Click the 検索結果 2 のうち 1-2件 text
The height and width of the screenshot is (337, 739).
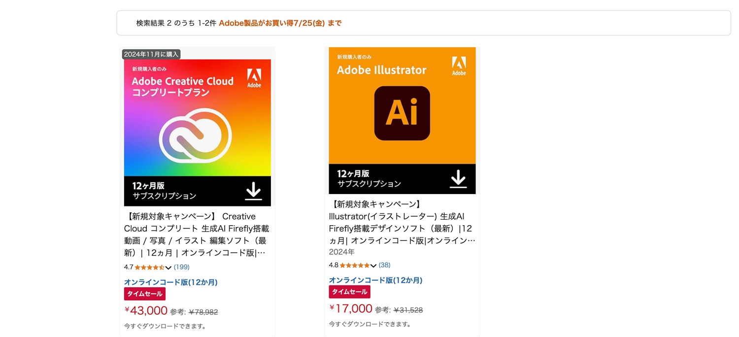(176, 23)
